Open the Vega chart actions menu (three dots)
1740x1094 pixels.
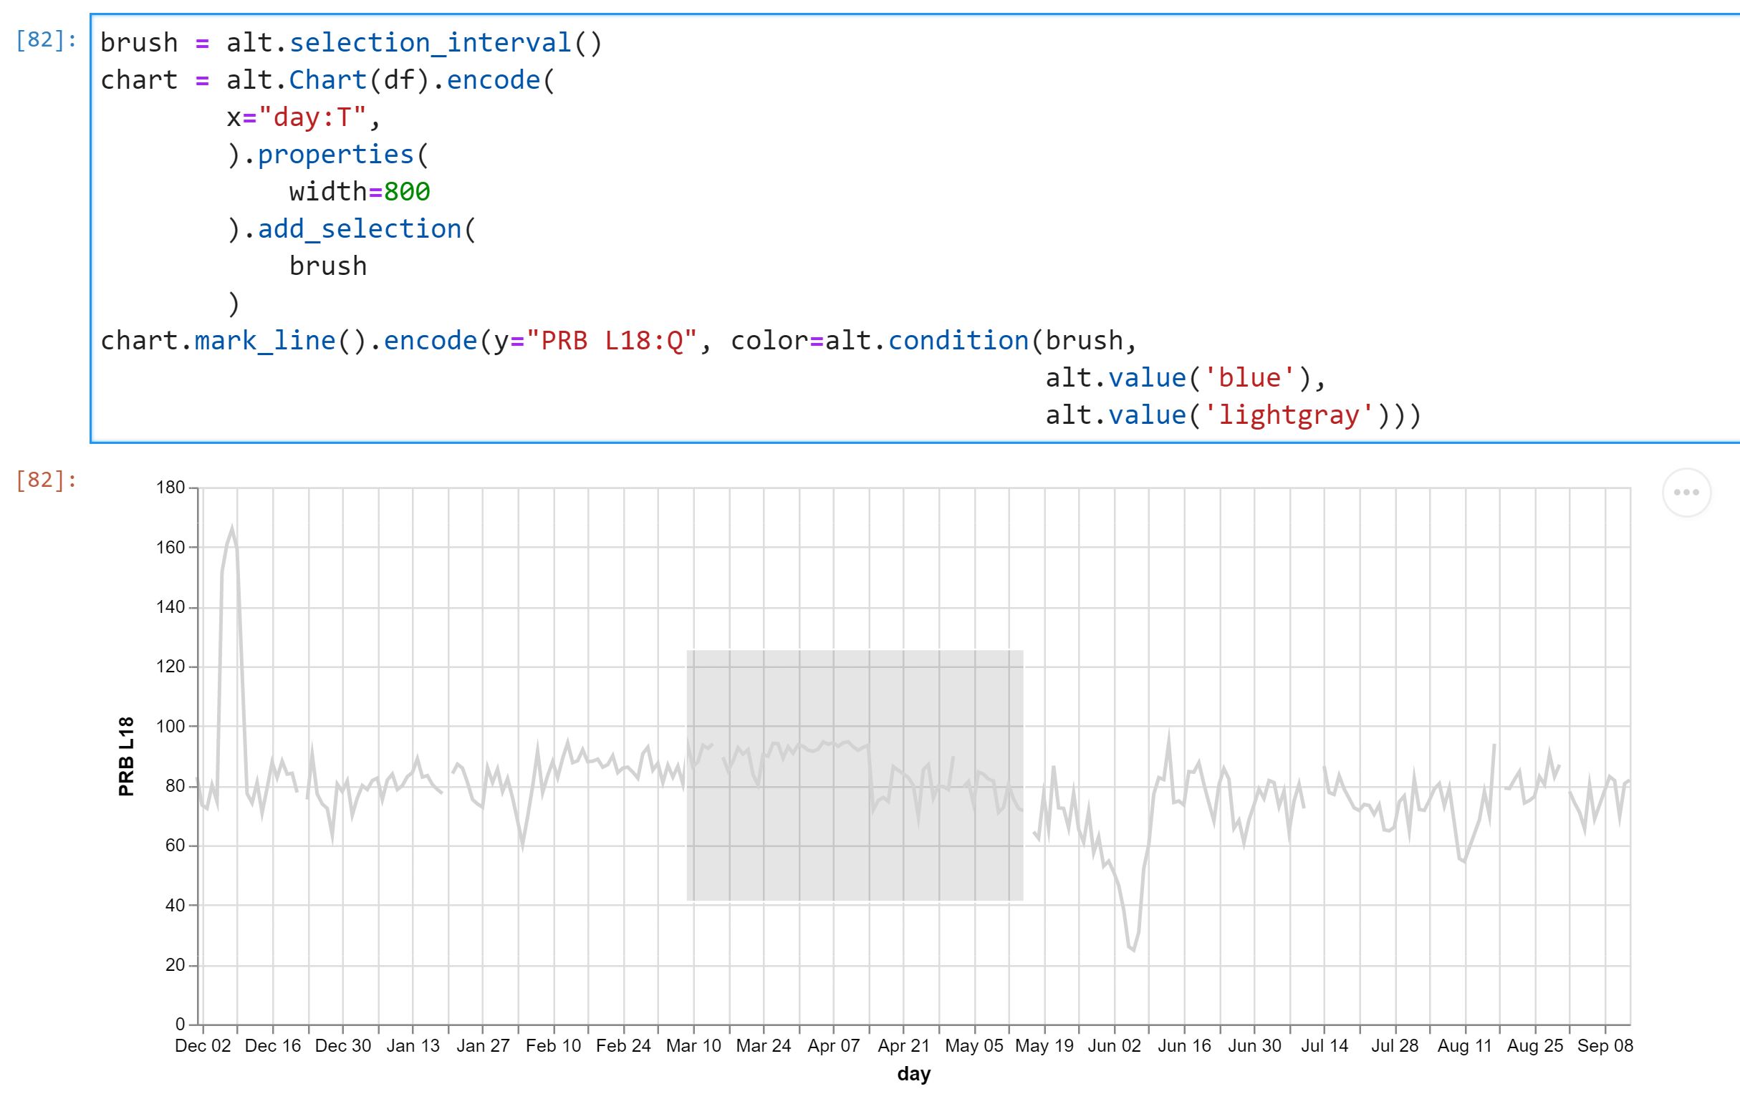1688,492
